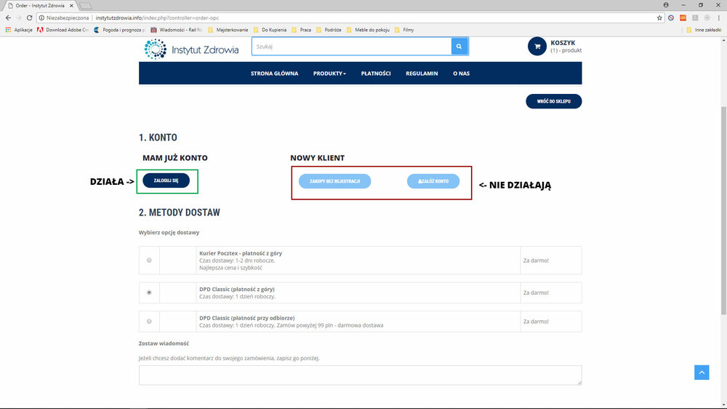This screenshot has width=727, height=409.
Task: Click in the Szukaj search field
Action: point(351,47)
